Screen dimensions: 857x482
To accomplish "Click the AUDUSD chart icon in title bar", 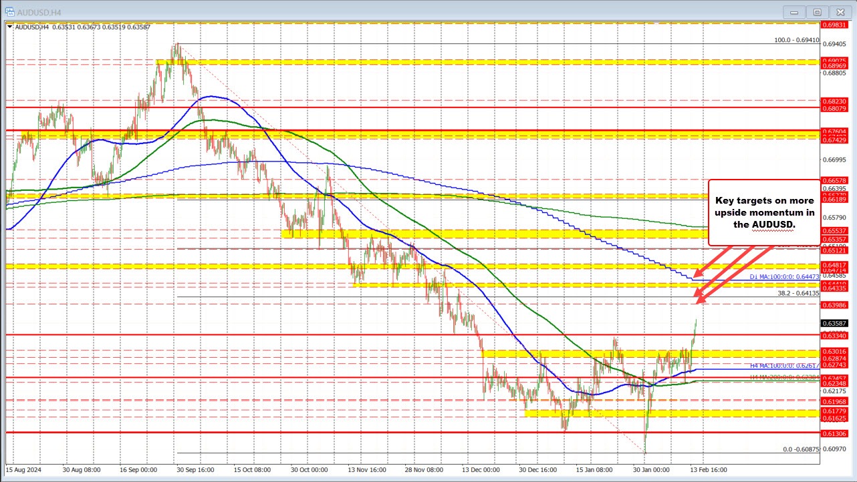I will click(10, 11).
